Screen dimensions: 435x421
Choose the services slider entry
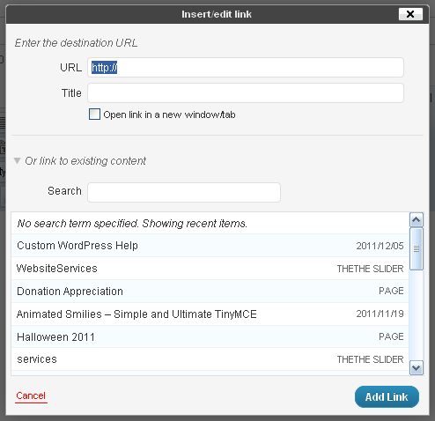pos(210,359)
